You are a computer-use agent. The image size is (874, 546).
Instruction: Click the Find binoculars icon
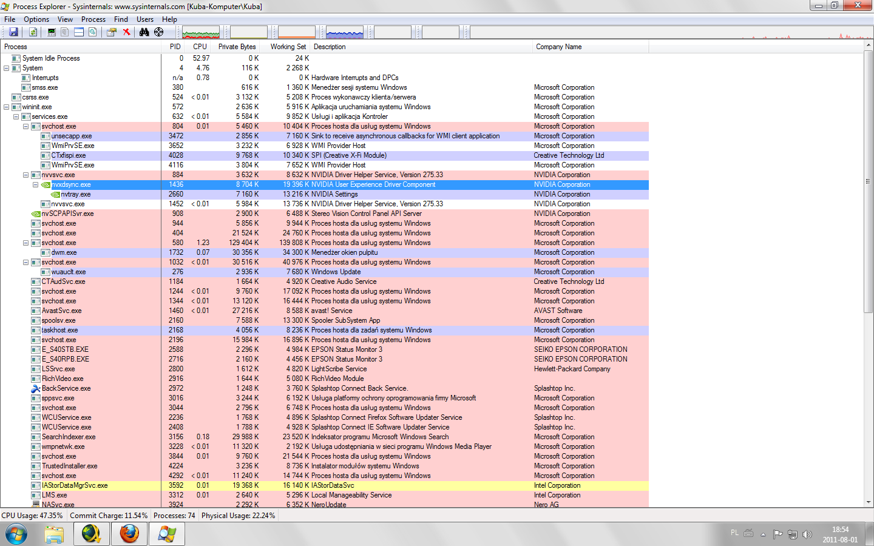[144, 32]
